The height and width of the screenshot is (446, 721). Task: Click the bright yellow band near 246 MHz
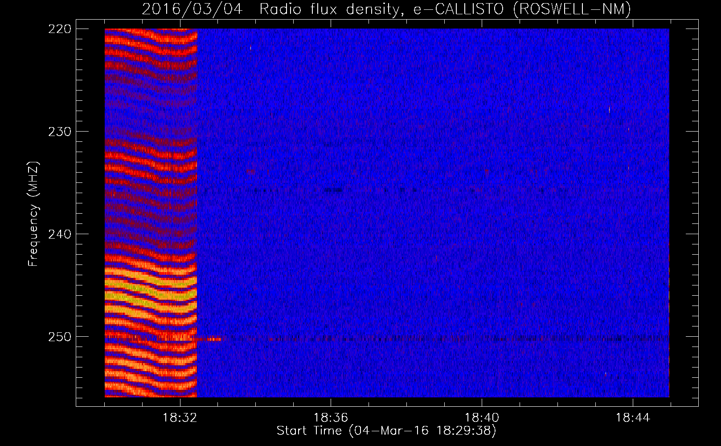coord(151,296)
